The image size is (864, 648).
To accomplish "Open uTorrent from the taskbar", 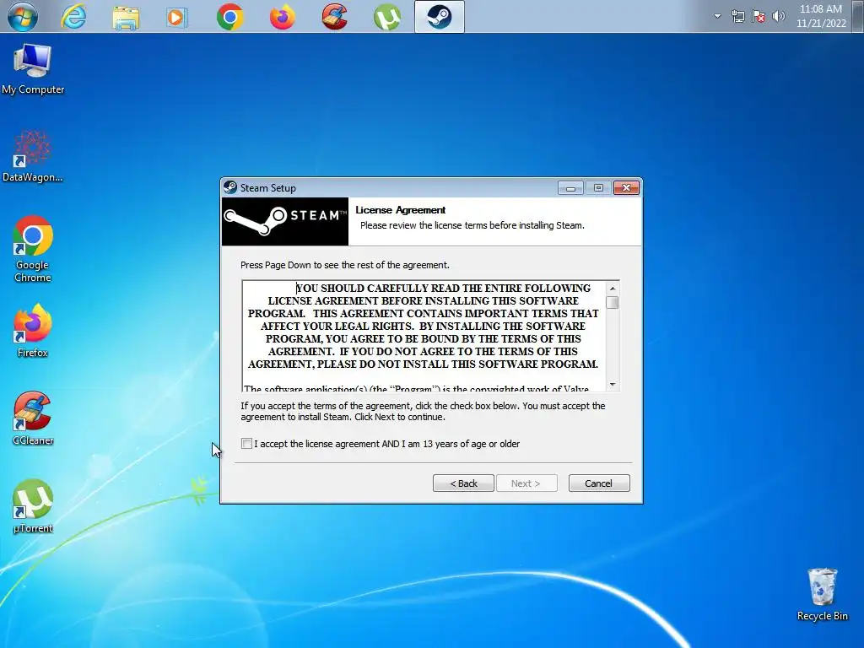I will (x=386, y=17).
